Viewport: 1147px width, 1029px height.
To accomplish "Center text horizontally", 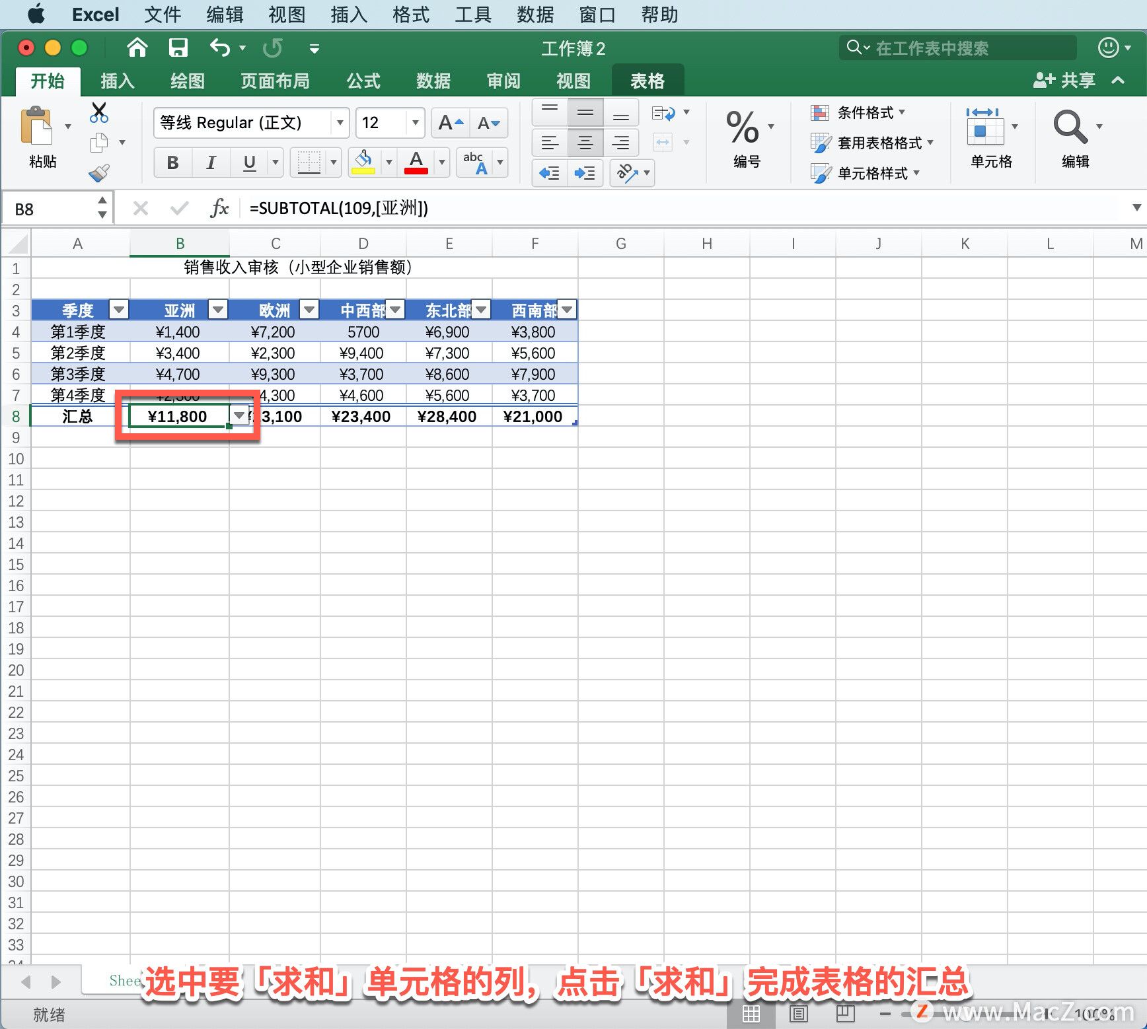I will coord(585,143).
